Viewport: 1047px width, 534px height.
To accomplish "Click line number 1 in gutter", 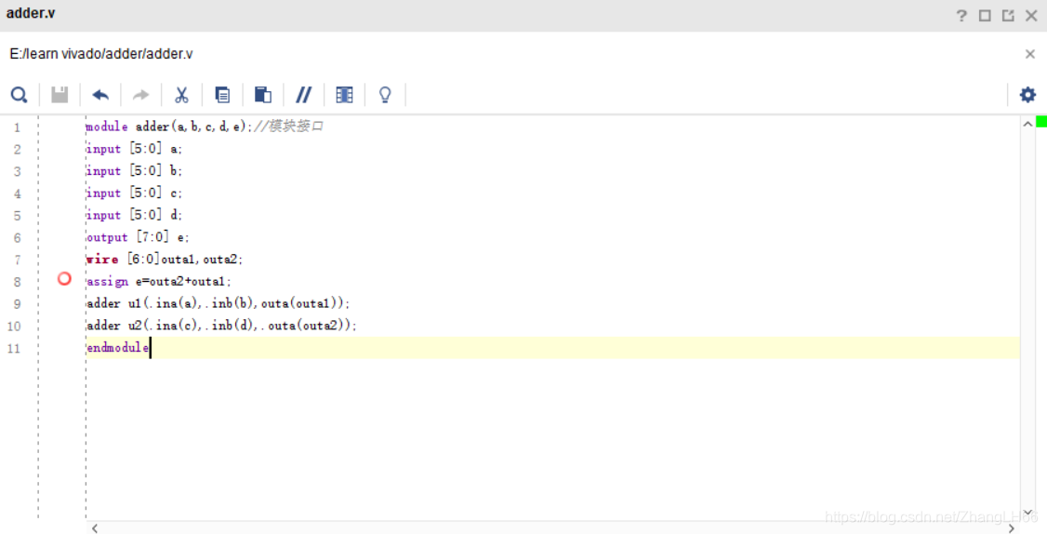I will 17,127.
